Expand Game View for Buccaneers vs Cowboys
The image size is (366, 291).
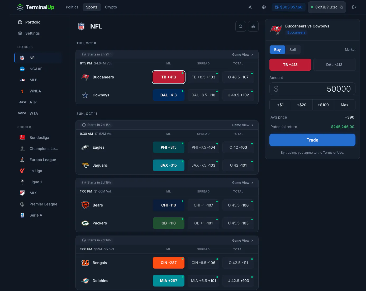click(x=243, y=55)
